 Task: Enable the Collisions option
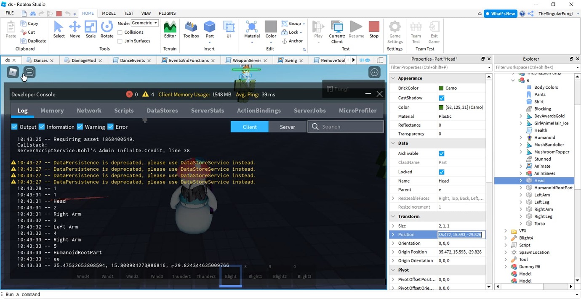pyautogui.click(x=120, y=32)
